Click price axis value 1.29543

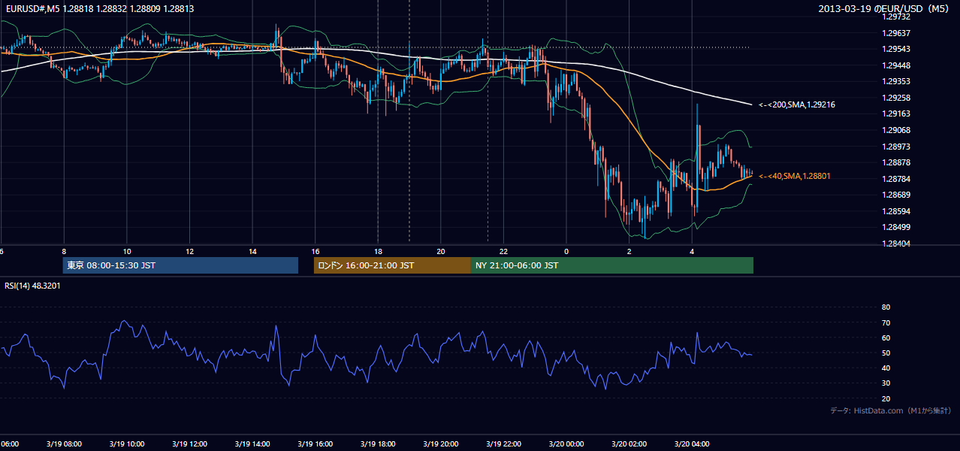point(896,49)
